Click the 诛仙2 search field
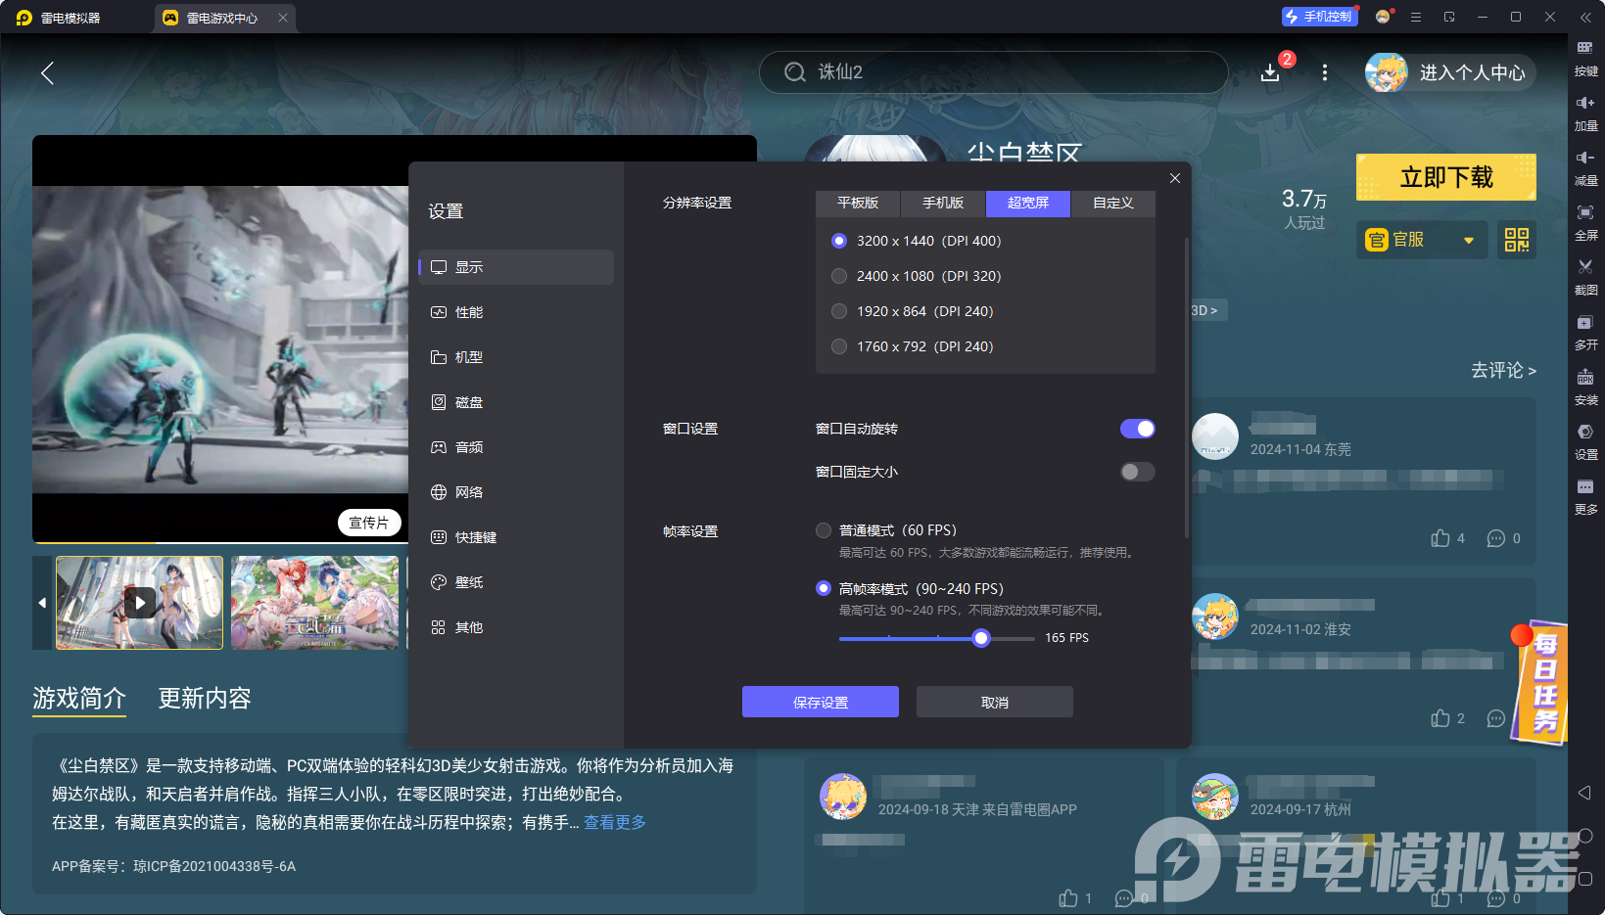Image resolution: width=1605 pixels, height=915 pixels. tap(994, 72)
